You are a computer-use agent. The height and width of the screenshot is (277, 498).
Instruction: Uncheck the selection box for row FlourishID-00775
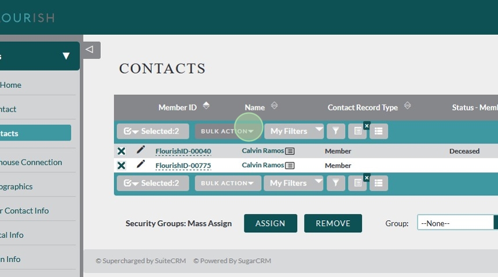coord(121,165)
